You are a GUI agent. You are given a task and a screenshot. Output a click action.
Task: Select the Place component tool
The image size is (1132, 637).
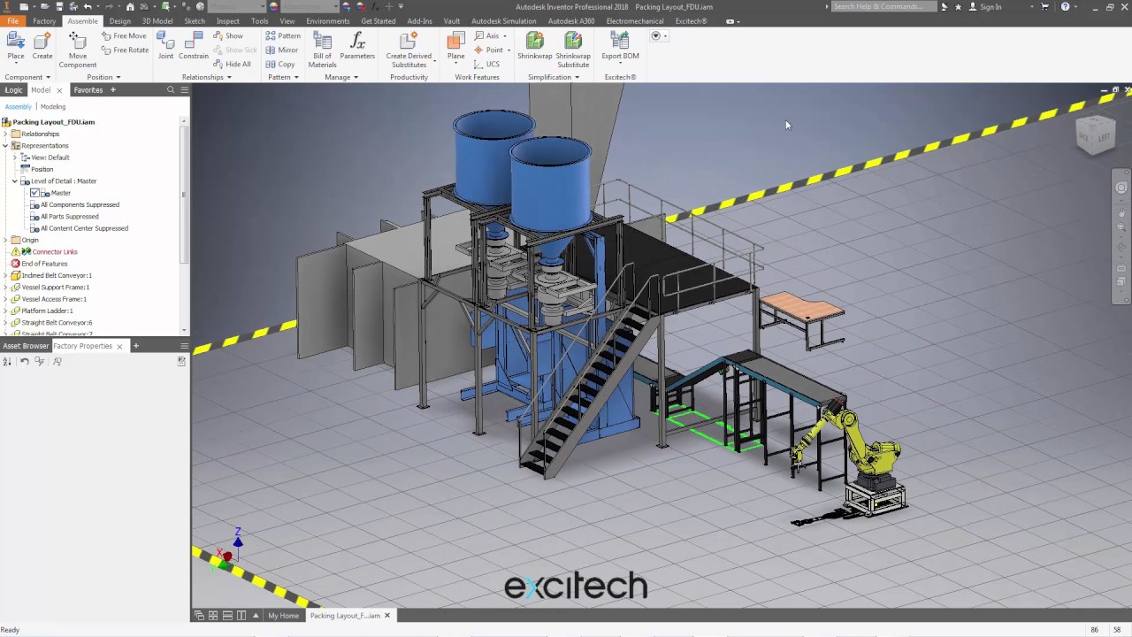[16, 46]
